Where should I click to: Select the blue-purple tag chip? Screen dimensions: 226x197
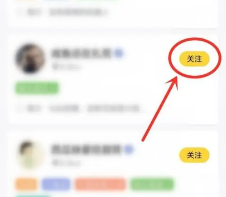[x=56, y=184]
